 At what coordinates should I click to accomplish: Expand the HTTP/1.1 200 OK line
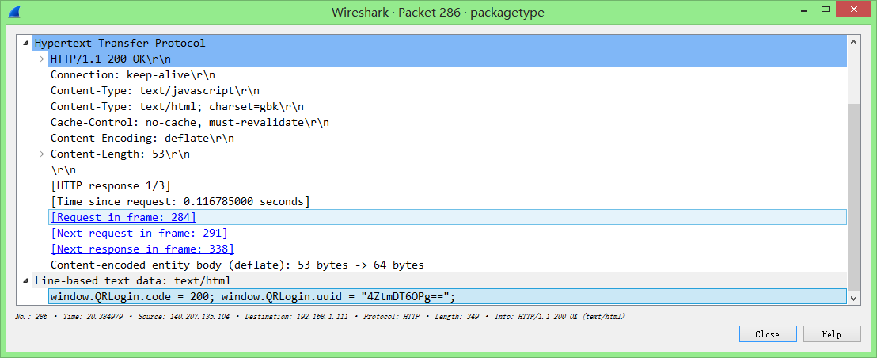point(42,59)
